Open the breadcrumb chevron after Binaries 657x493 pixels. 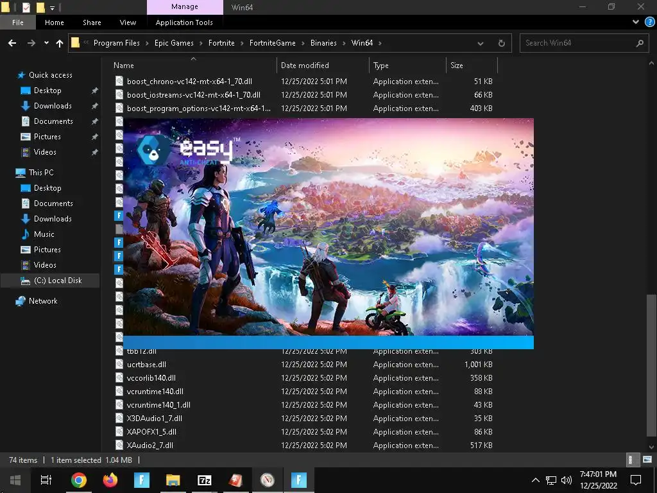click(x=345, y=43)
